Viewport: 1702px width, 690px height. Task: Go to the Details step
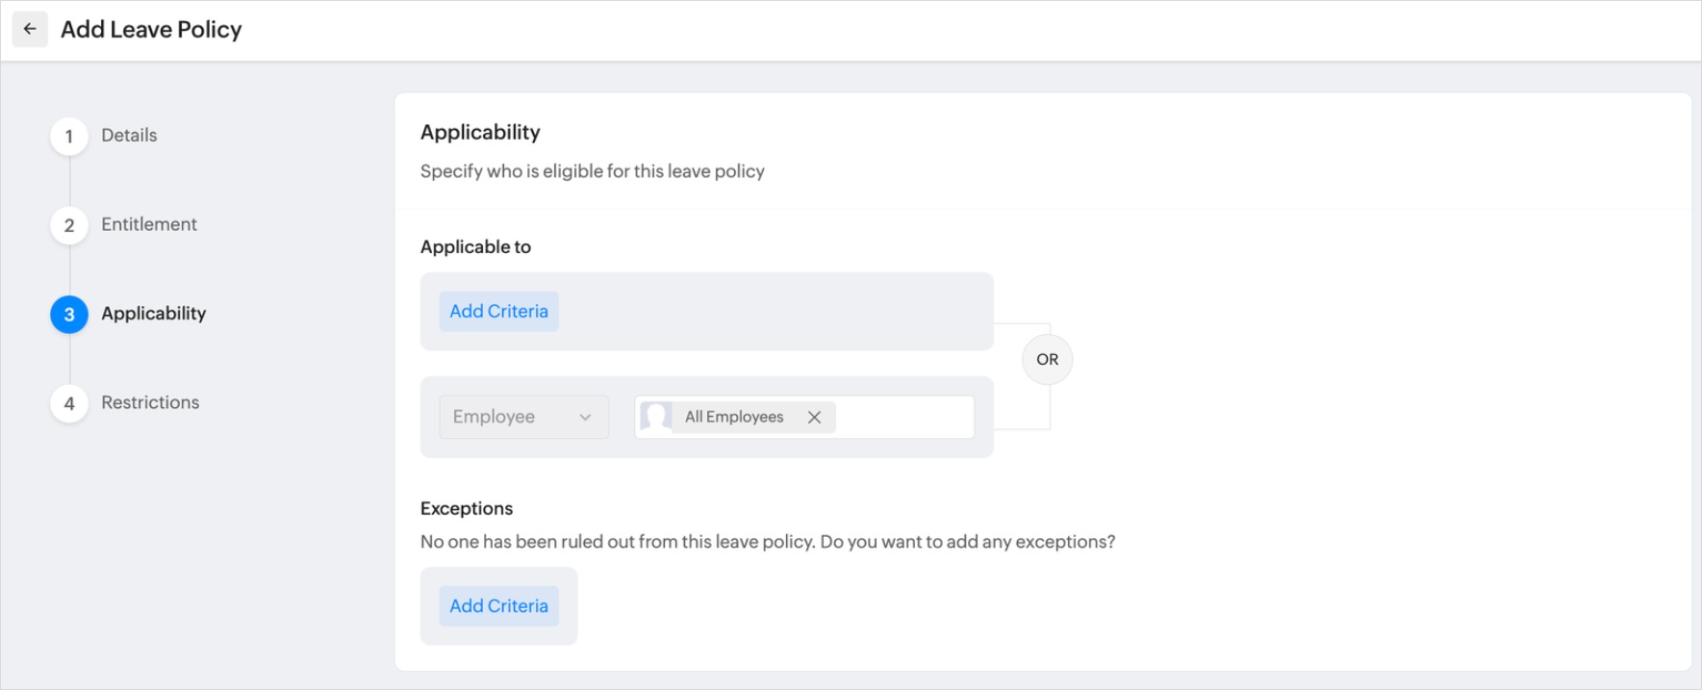click(129, 136)
